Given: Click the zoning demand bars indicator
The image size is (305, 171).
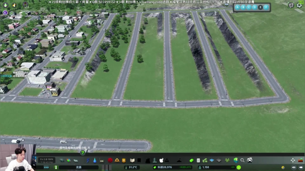Looking at the screenshot, I should [106, 167].
